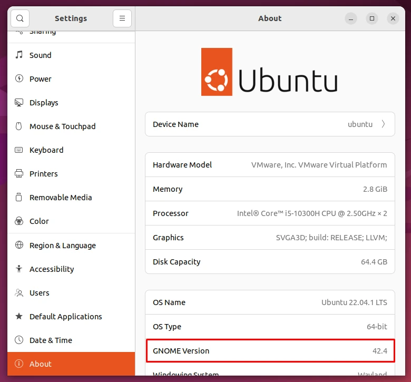Image resolution: width=411 pixels, height=382 pixels.
Task: Switch to Keyboard settings
Action: (x=71, y=150)
